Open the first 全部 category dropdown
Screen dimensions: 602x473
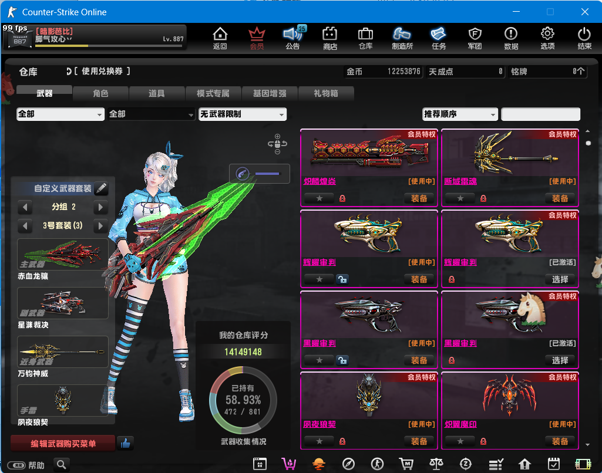pyautogui.click(x=60, y=114)
